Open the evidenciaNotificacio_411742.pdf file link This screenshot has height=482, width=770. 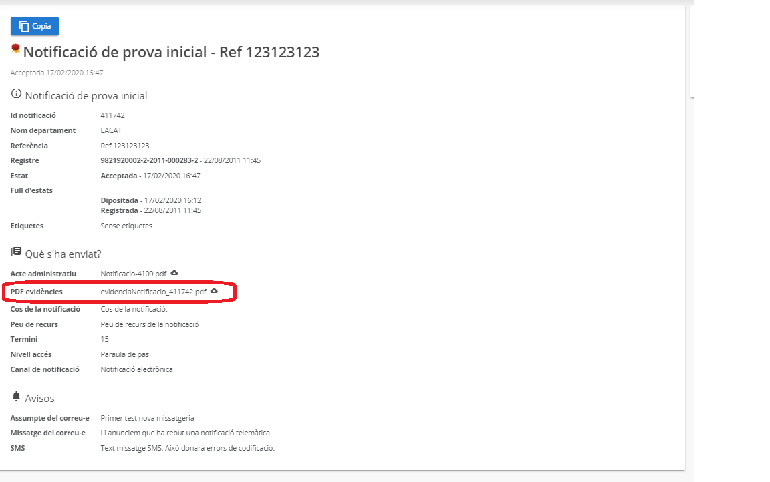point(153,292)
